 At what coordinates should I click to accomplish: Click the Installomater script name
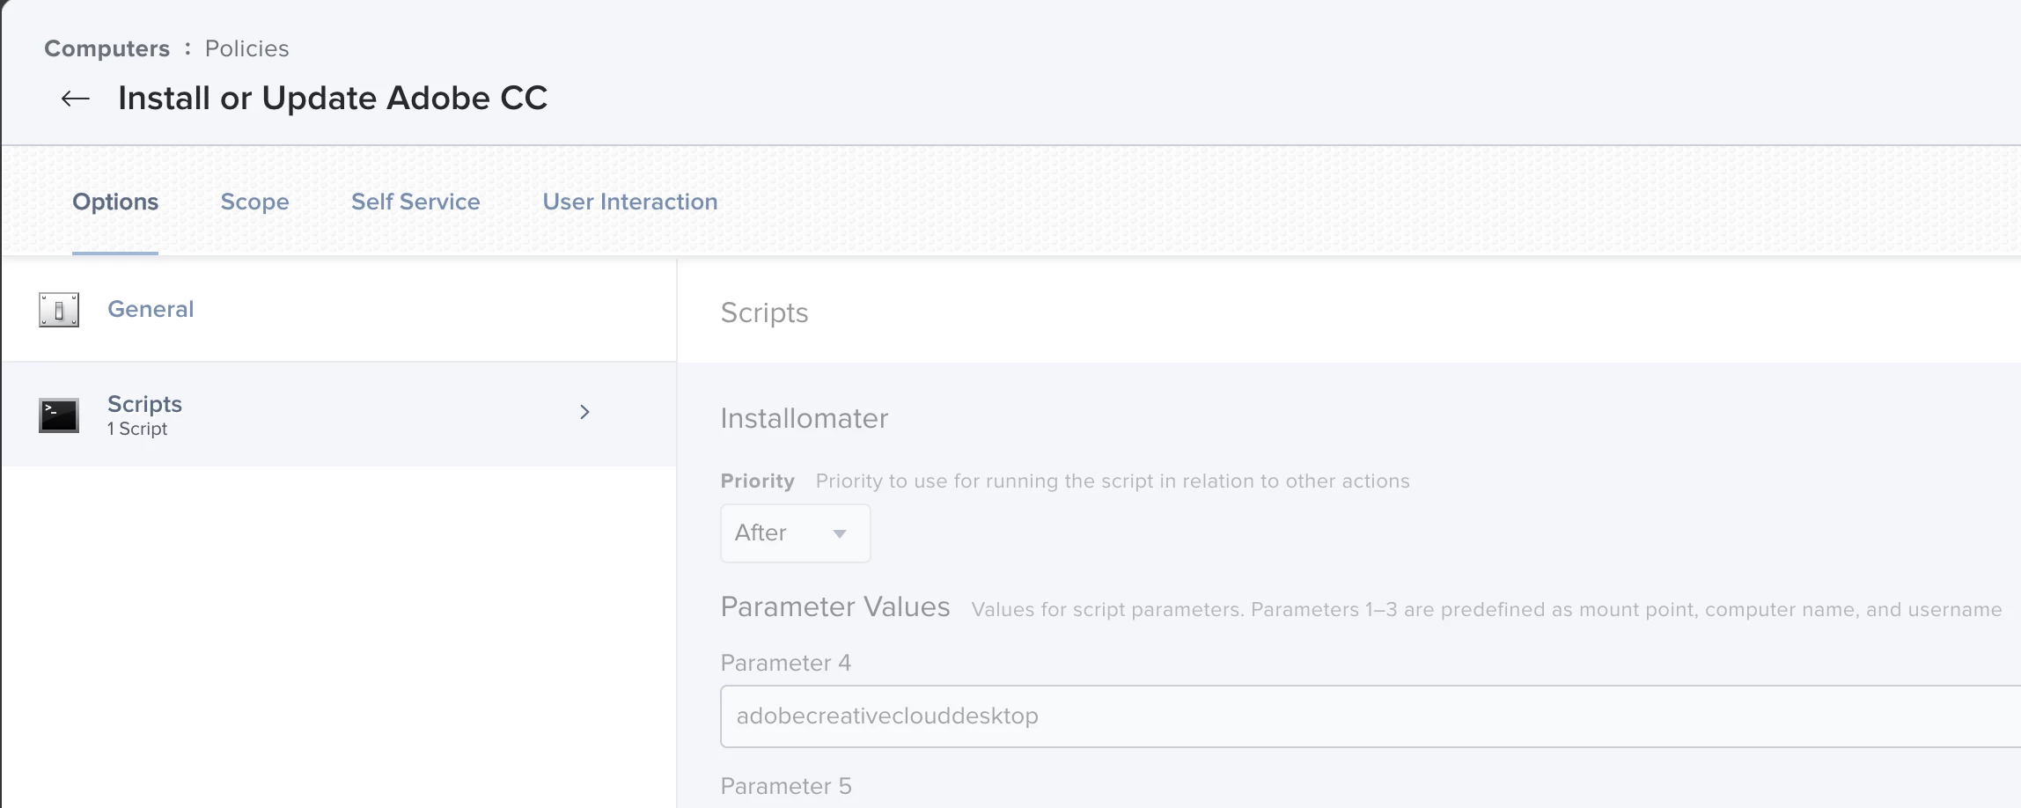tap(805, 418)
